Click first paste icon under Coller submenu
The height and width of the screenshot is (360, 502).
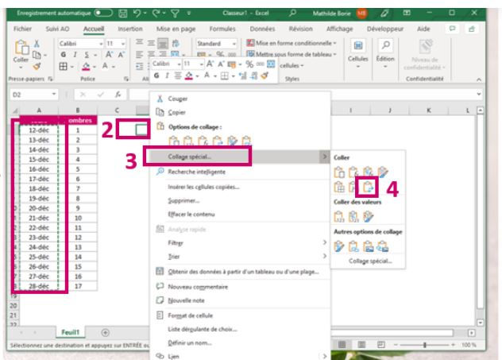click(x=339, y=172)
